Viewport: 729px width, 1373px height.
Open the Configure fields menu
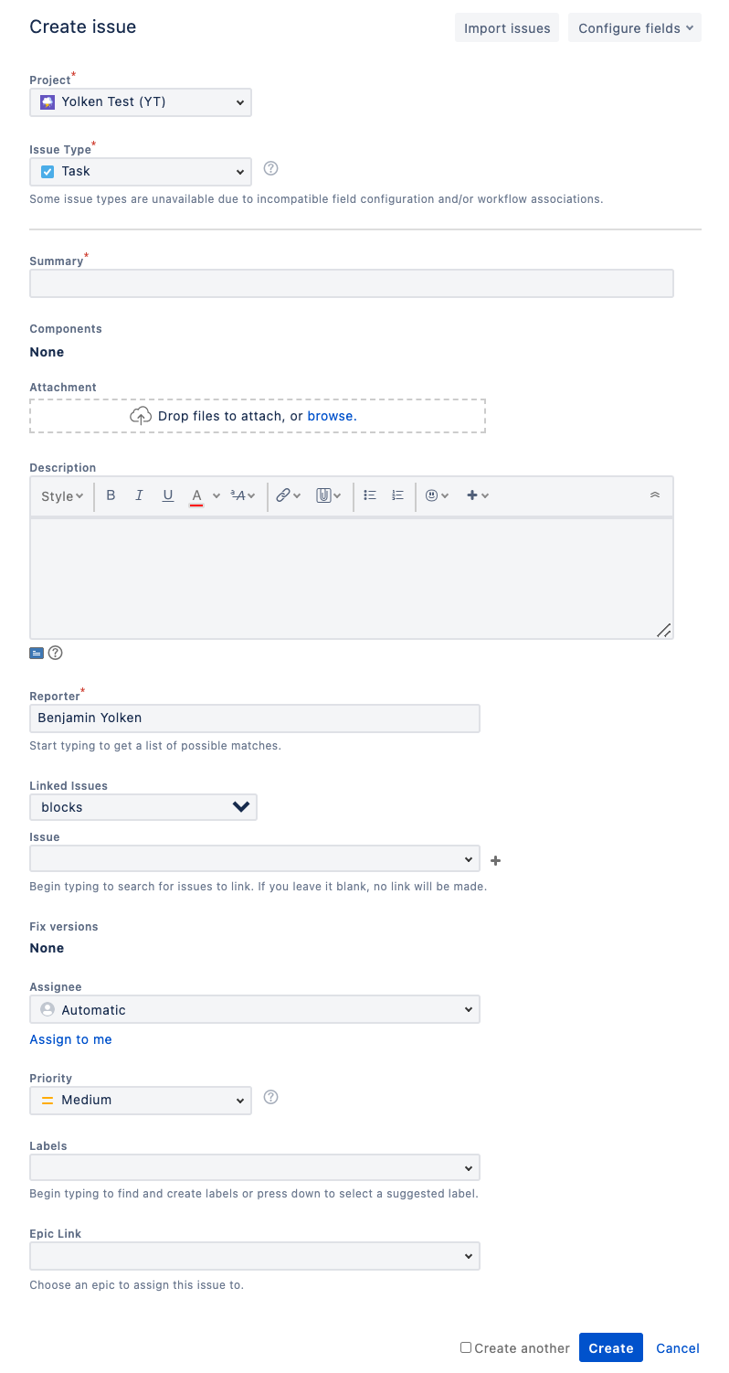[635, 28]
